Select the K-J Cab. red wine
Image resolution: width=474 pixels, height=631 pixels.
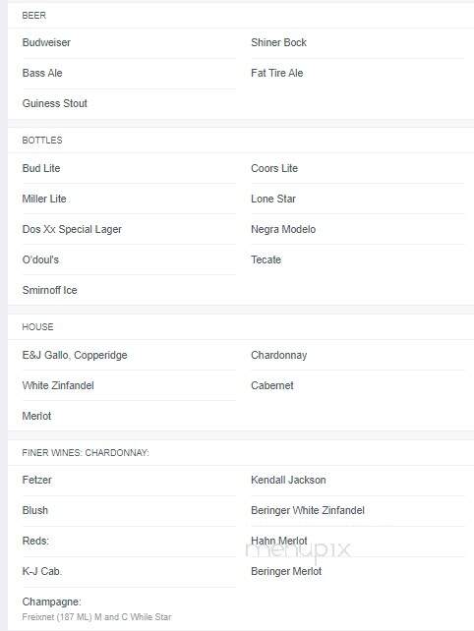coord(42,571)
